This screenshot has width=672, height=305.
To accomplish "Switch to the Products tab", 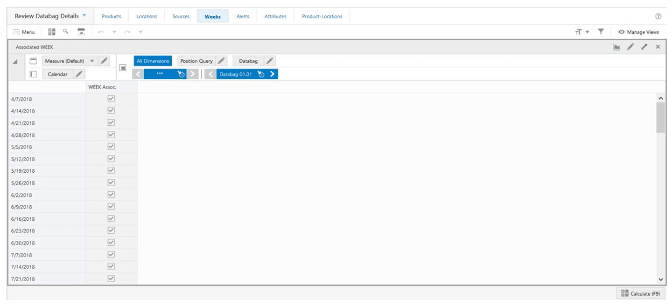I will [112, 16].
